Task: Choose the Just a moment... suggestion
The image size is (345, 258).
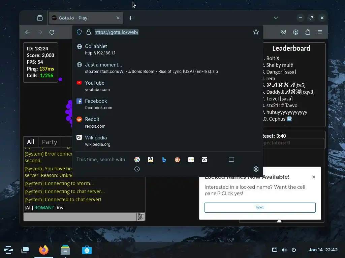Action: 168,68
